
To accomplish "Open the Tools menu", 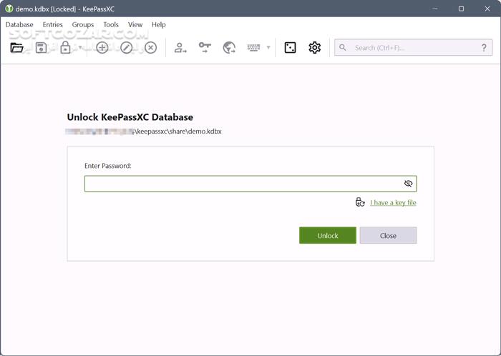I will pos(111,24).
